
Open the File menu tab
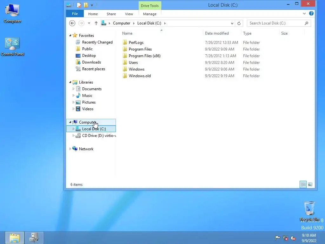pos(75,14)
